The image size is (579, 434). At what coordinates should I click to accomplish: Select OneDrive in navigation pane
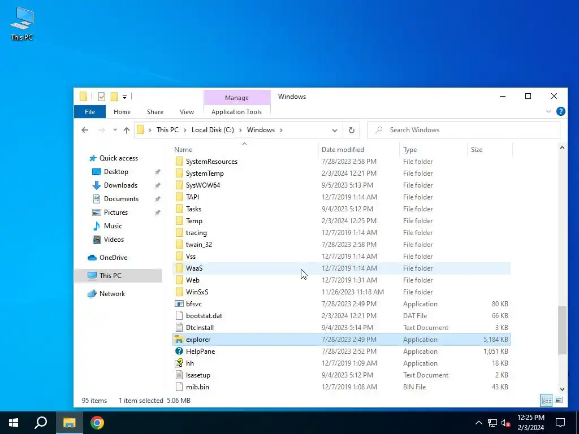coord(113,258)
